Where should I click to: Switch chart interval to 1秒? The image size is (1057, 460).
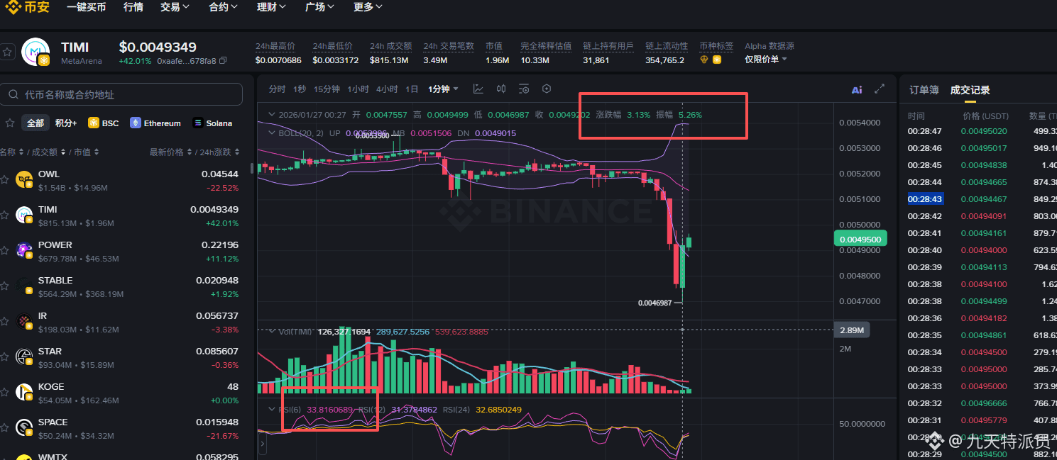pos(300,89)
